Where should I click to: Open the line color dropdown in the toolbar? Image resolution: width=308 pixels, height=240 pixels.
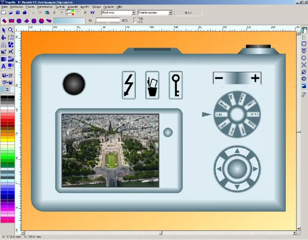point(79,12)
